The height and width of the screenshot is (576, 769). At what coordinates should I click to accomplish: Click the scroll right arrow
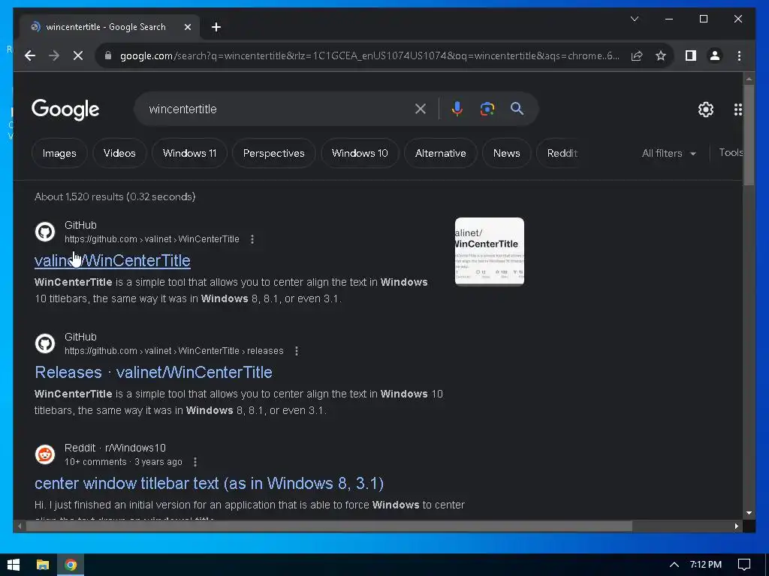point(736,526)
